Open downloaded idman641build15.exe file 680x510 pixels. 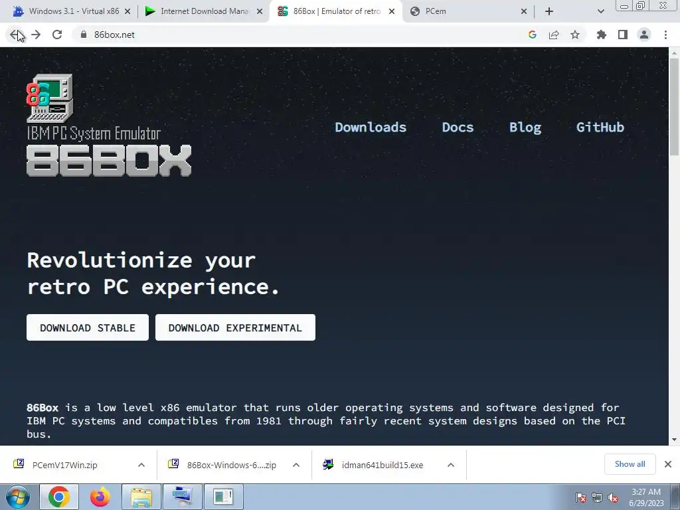tap(382, 465)
